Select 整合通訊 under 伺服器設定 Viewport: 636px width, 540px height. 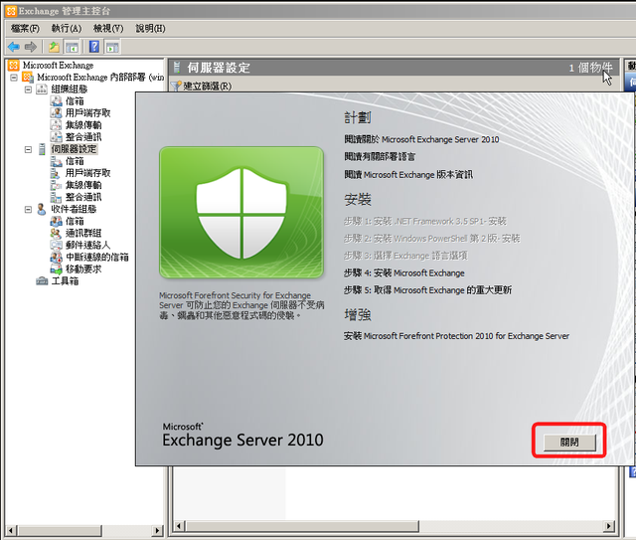pyautogui.click(x=83, y=197)
